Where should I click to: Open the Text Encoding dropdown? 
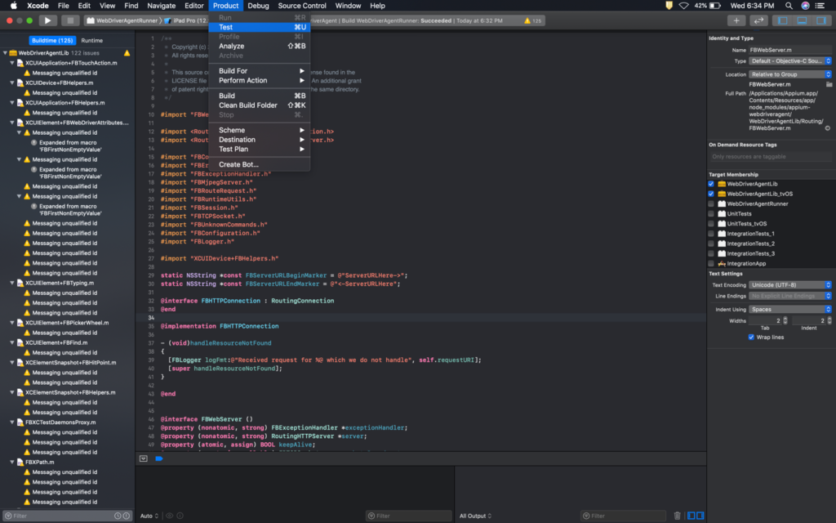(x=789, y=285)
